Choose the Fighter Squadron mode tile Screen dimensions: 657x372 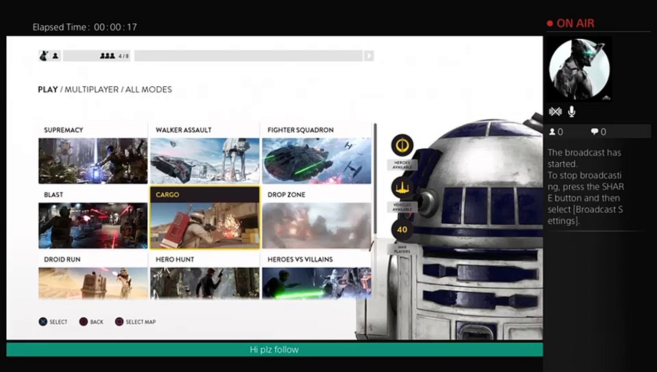point(317,153)
